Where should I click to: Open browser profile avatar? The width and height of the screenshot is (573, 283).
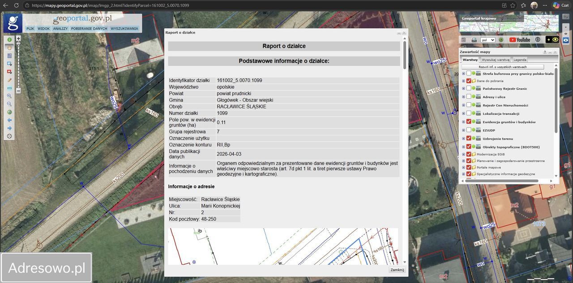point(534,5)
